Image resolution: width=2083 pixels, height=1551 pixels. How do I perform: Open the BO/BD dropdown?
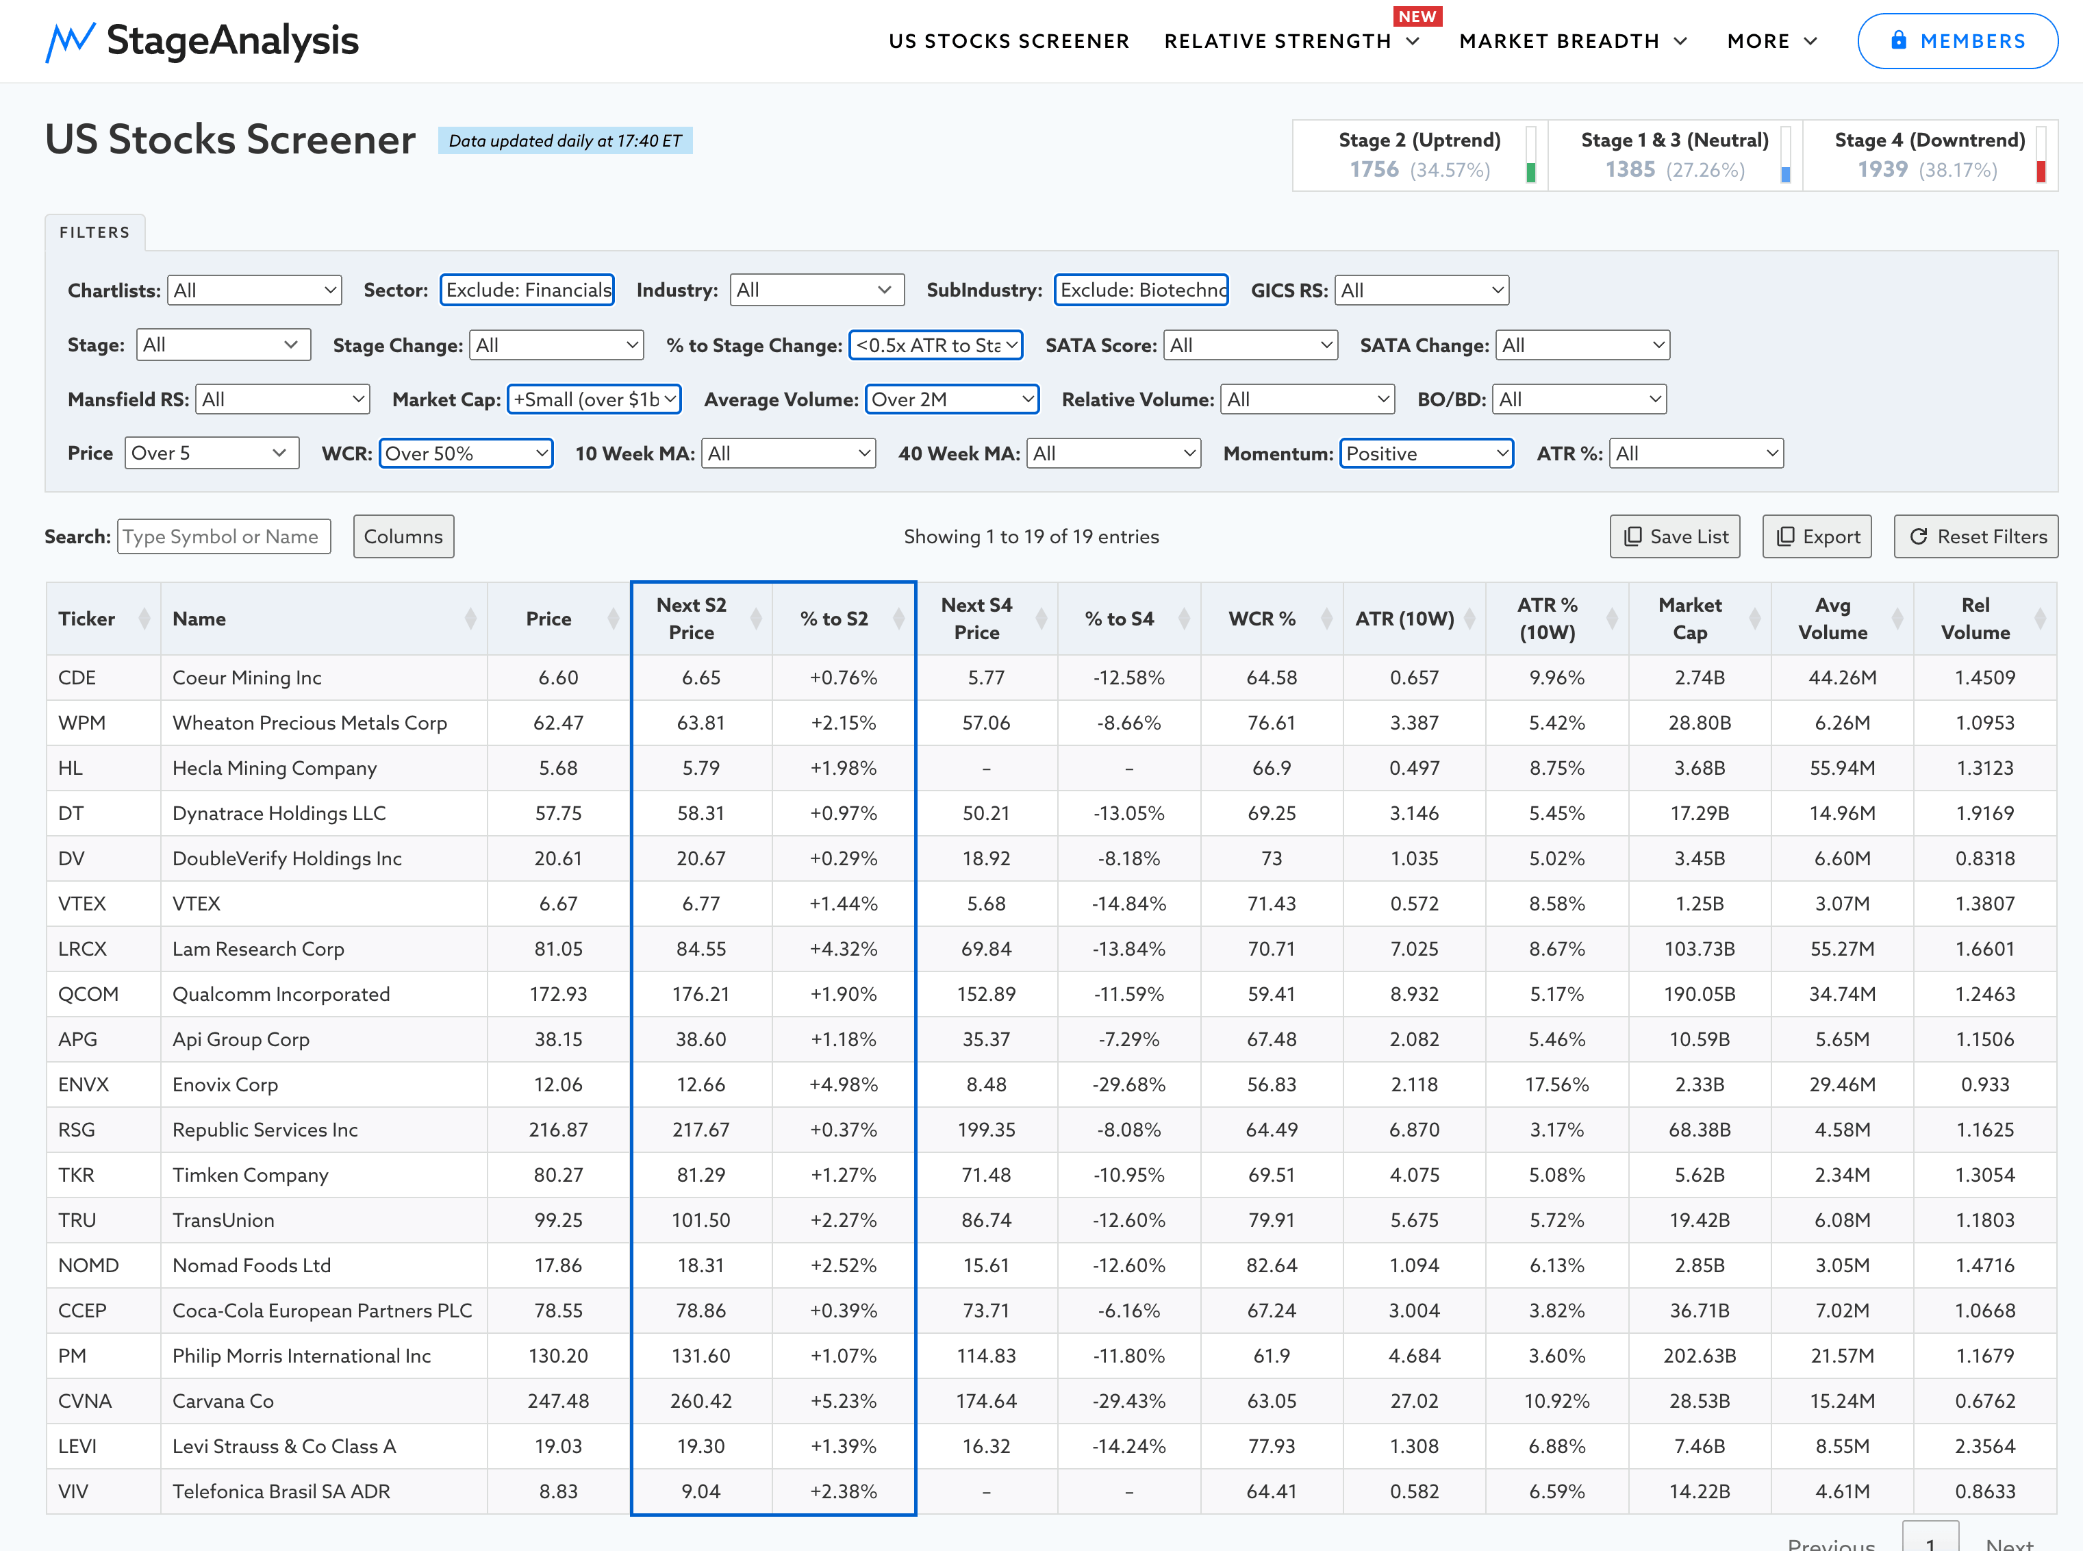[x=1579, y=399]
